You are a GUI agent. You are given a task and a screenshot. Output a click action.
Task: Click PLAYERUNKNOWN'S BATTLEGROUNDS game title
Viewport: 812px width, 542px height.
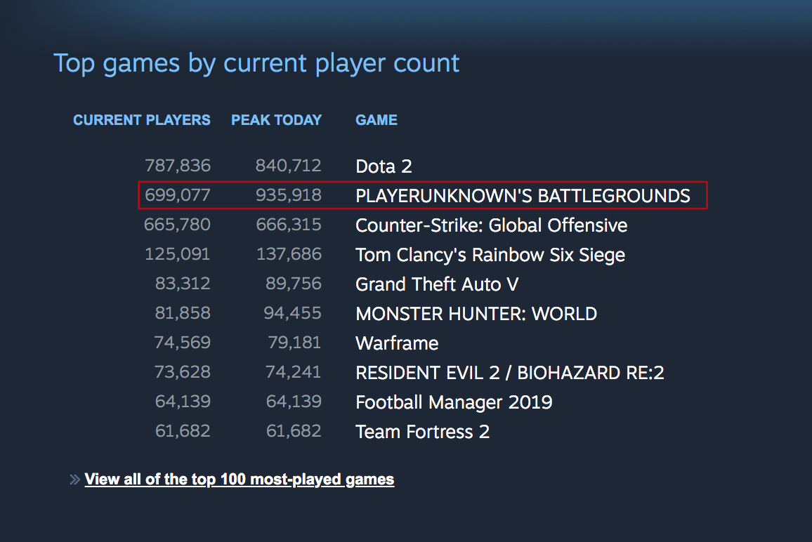click(x=523, y=196)
